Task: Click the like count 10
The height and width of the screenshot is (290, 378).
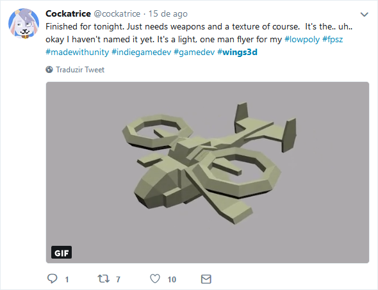Action: click(172, 279)
